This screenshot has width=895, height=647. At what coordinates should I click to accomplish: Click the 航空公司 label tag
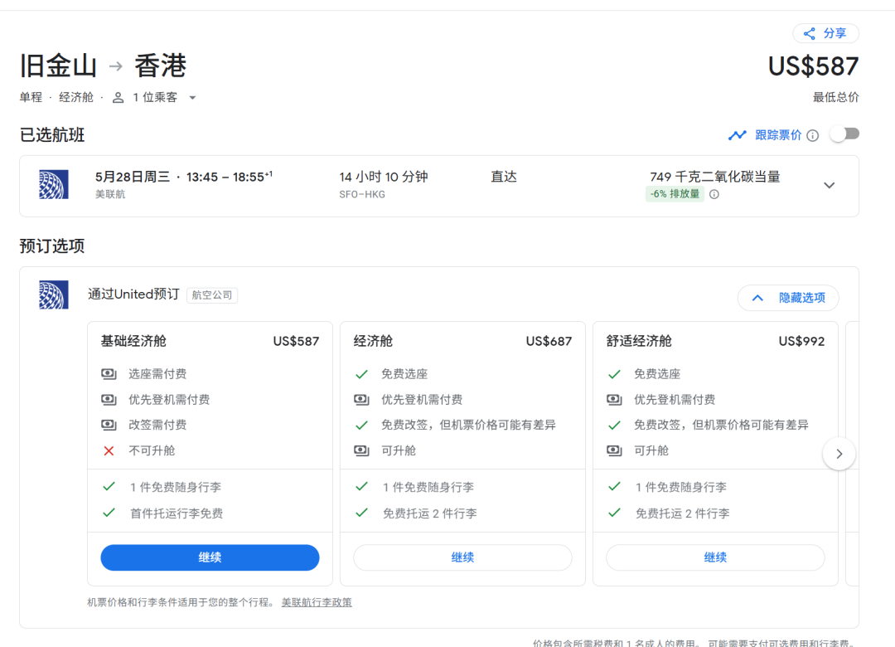[212, 294]
